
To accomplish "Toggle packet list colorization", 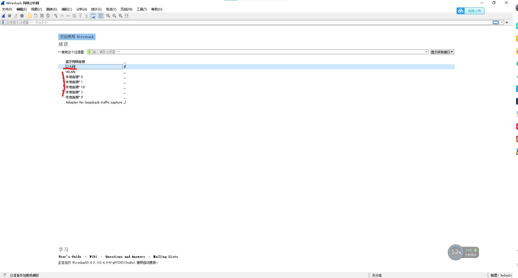I will (x=100, y=16).
